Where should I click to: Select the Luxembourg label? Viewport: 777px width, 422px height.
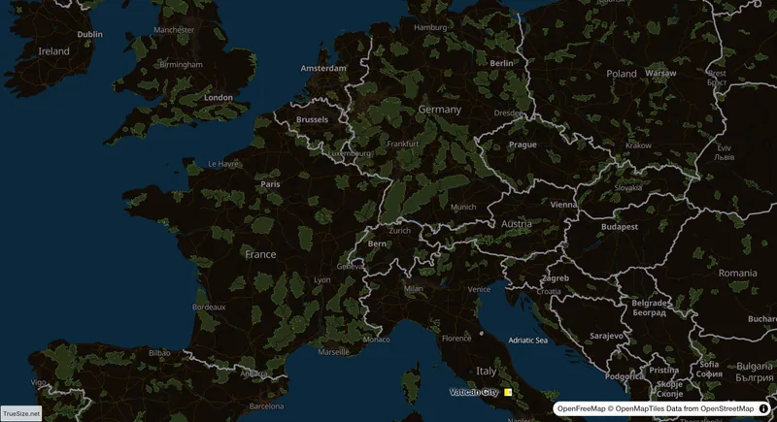click(350, 153)
